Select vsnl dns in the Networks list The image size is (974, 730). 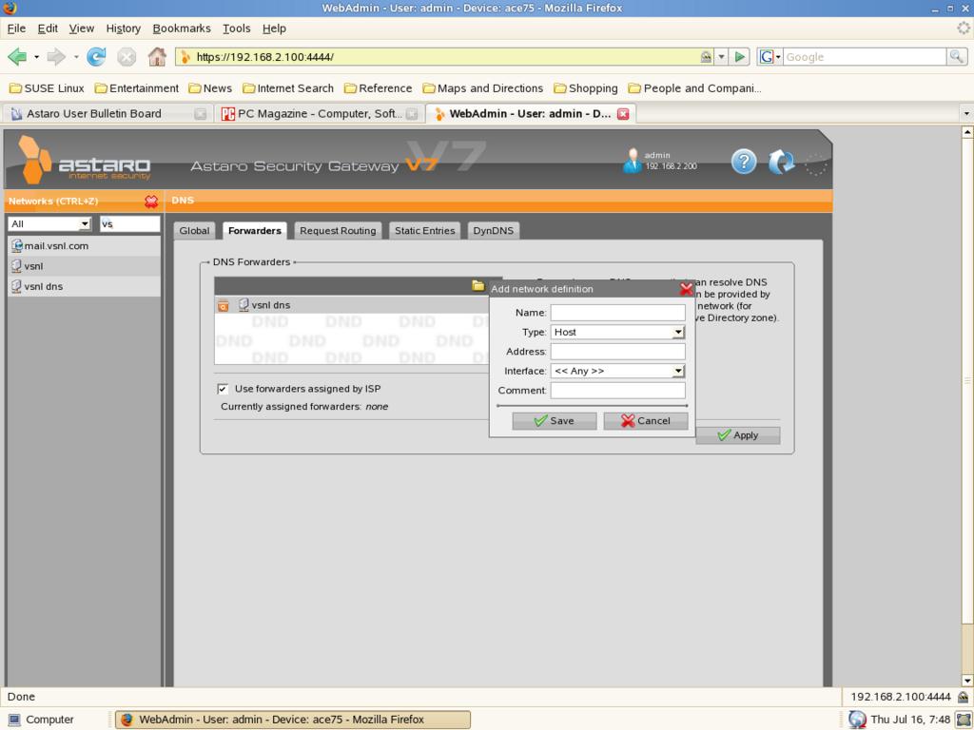[84, 286]
